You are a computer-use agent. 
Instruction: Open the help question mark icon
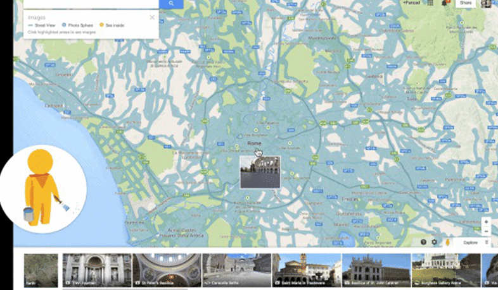click(x=423, y=242)
